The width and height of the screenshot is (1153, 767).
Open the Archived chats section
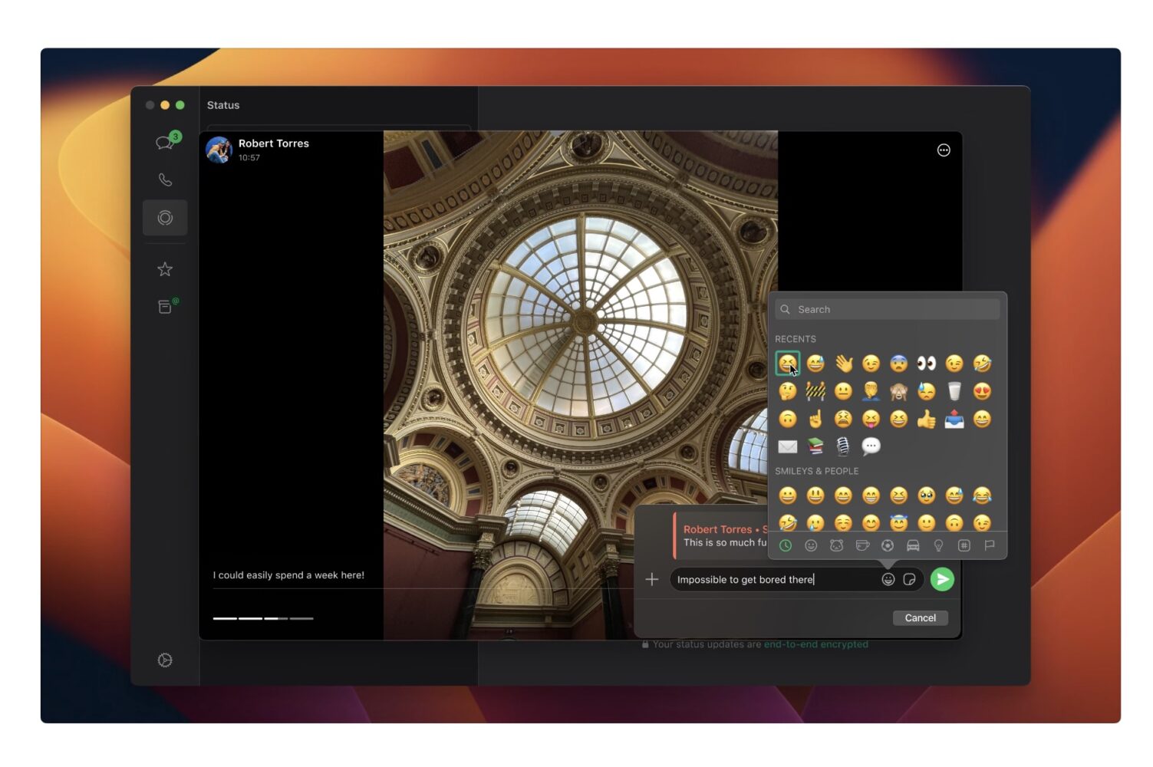165,307
